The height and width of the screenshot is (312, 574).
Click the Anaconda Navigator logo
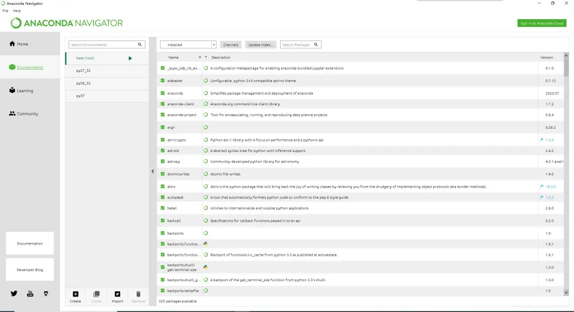point(66,23)
